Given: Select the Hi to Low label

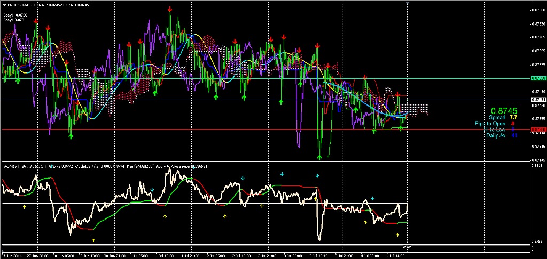Looking at the screenshot, I should 495,129.
